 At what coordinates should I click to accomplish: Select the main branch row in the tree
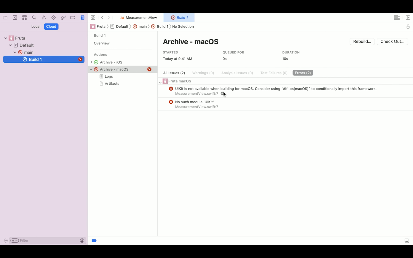pos(44,52)
